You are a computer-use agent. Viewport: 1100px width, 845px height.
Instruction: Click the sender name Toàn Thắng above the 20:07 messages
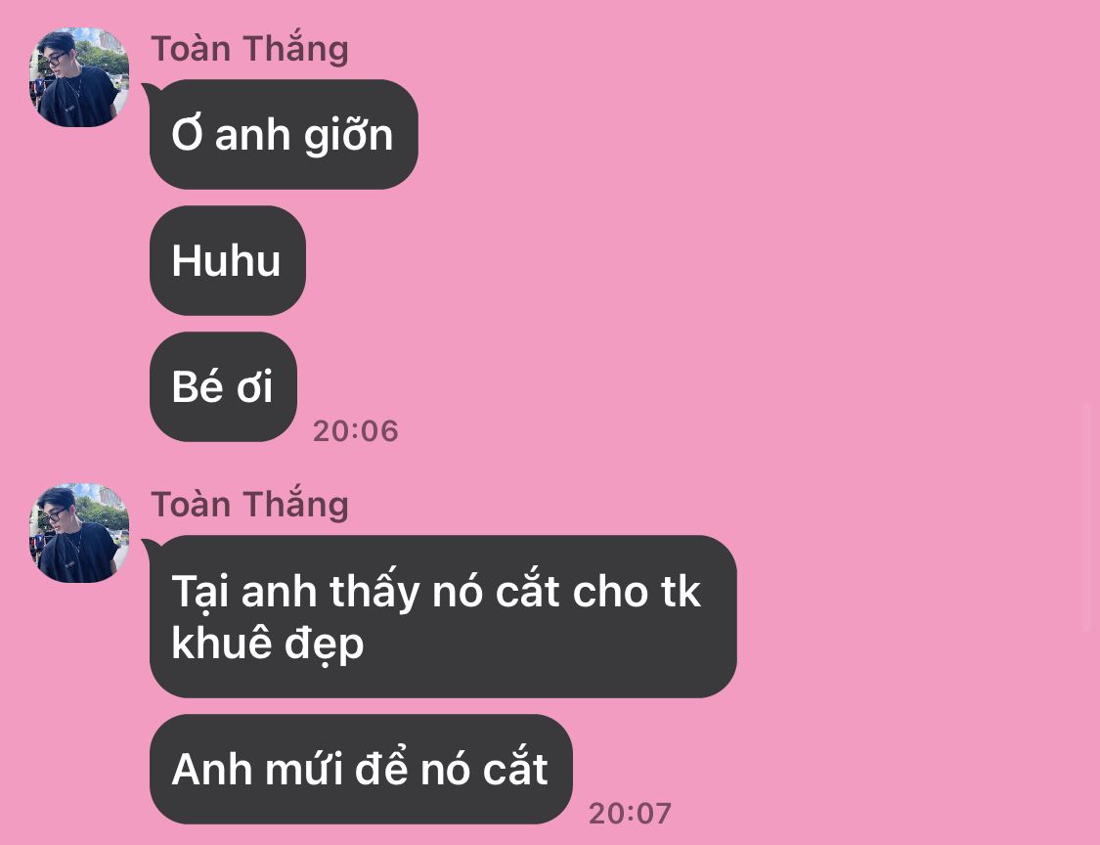(249, 505)
